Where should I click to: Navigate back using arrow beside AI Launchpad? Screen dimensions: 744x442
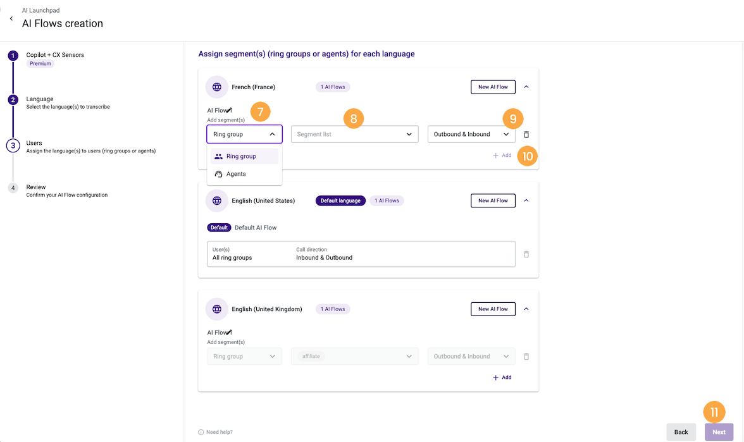pyautogui.click(x=11, y=18)
